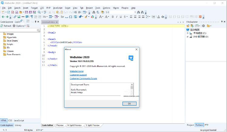
Task: Switch to H-Split Preview tab
Action: [74, 125]
